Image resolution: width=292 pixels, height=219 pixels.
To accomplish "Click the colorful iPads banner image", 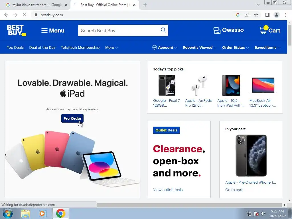I will pyautogui.click(x=72, y=158).
